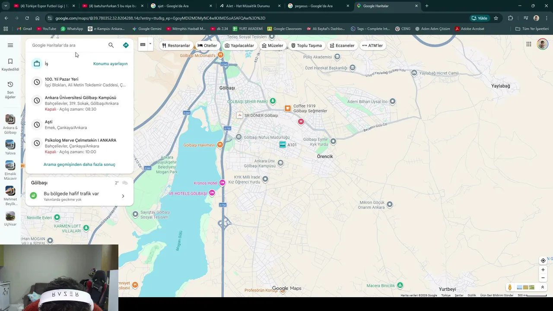553x311 pixels.
Task: Open the Adobe Acrobat bookmark
Action: (x=470, y=29)
